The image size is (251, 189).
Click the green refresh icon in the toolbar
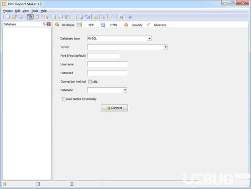pos(120,17)
